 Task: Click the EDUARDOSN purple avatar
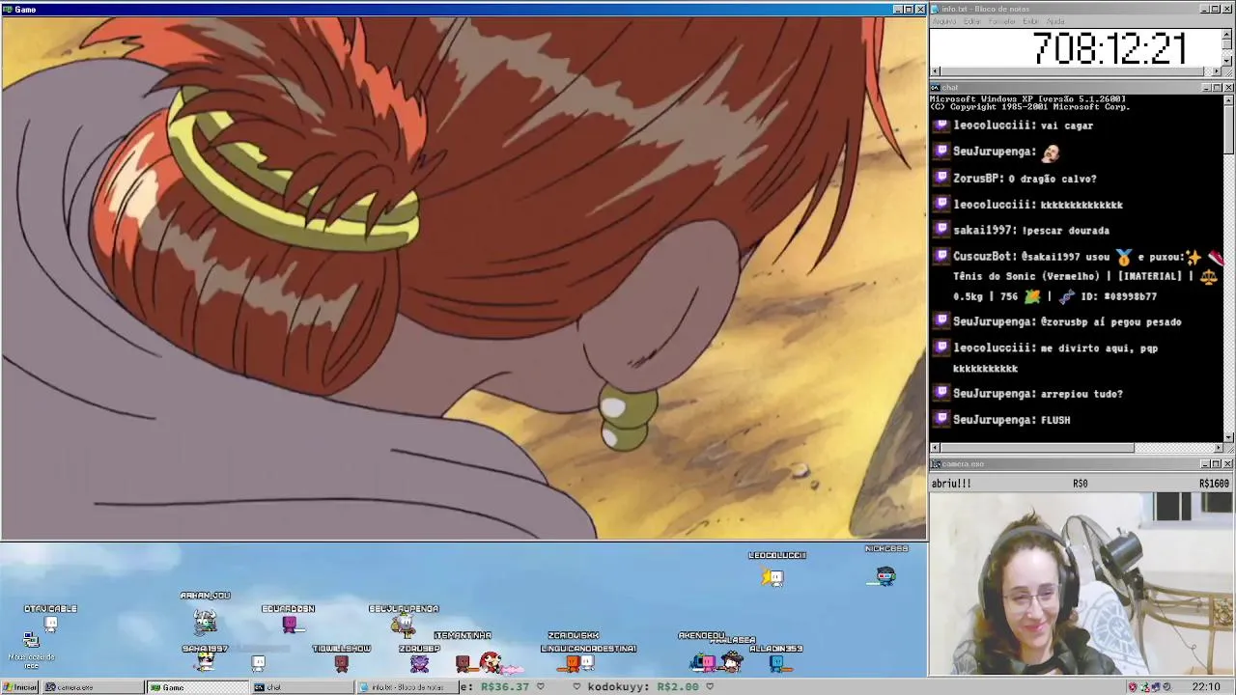[290, 625]
